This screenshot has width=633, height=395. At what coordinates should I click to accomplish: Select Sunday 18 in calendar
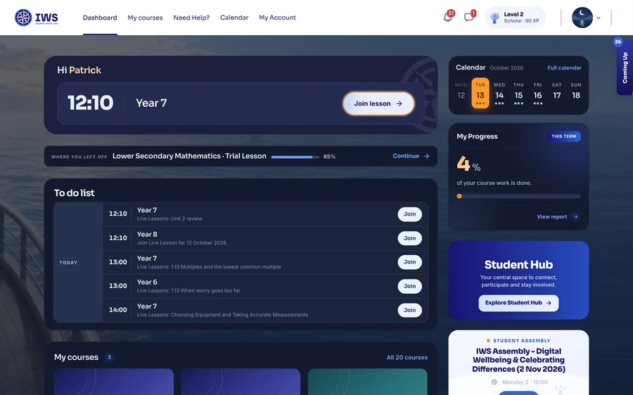(x=576, y=93)
